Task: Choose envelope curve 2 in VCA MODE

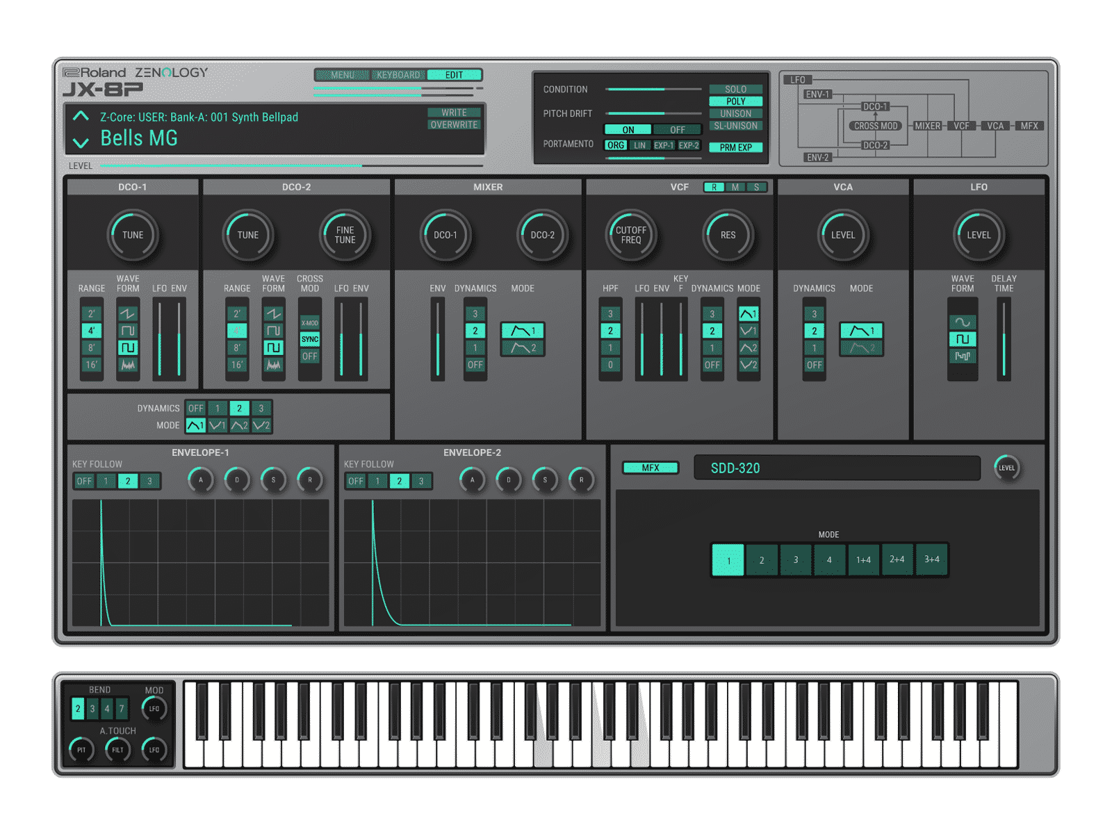Action: [x=861, y=347]
